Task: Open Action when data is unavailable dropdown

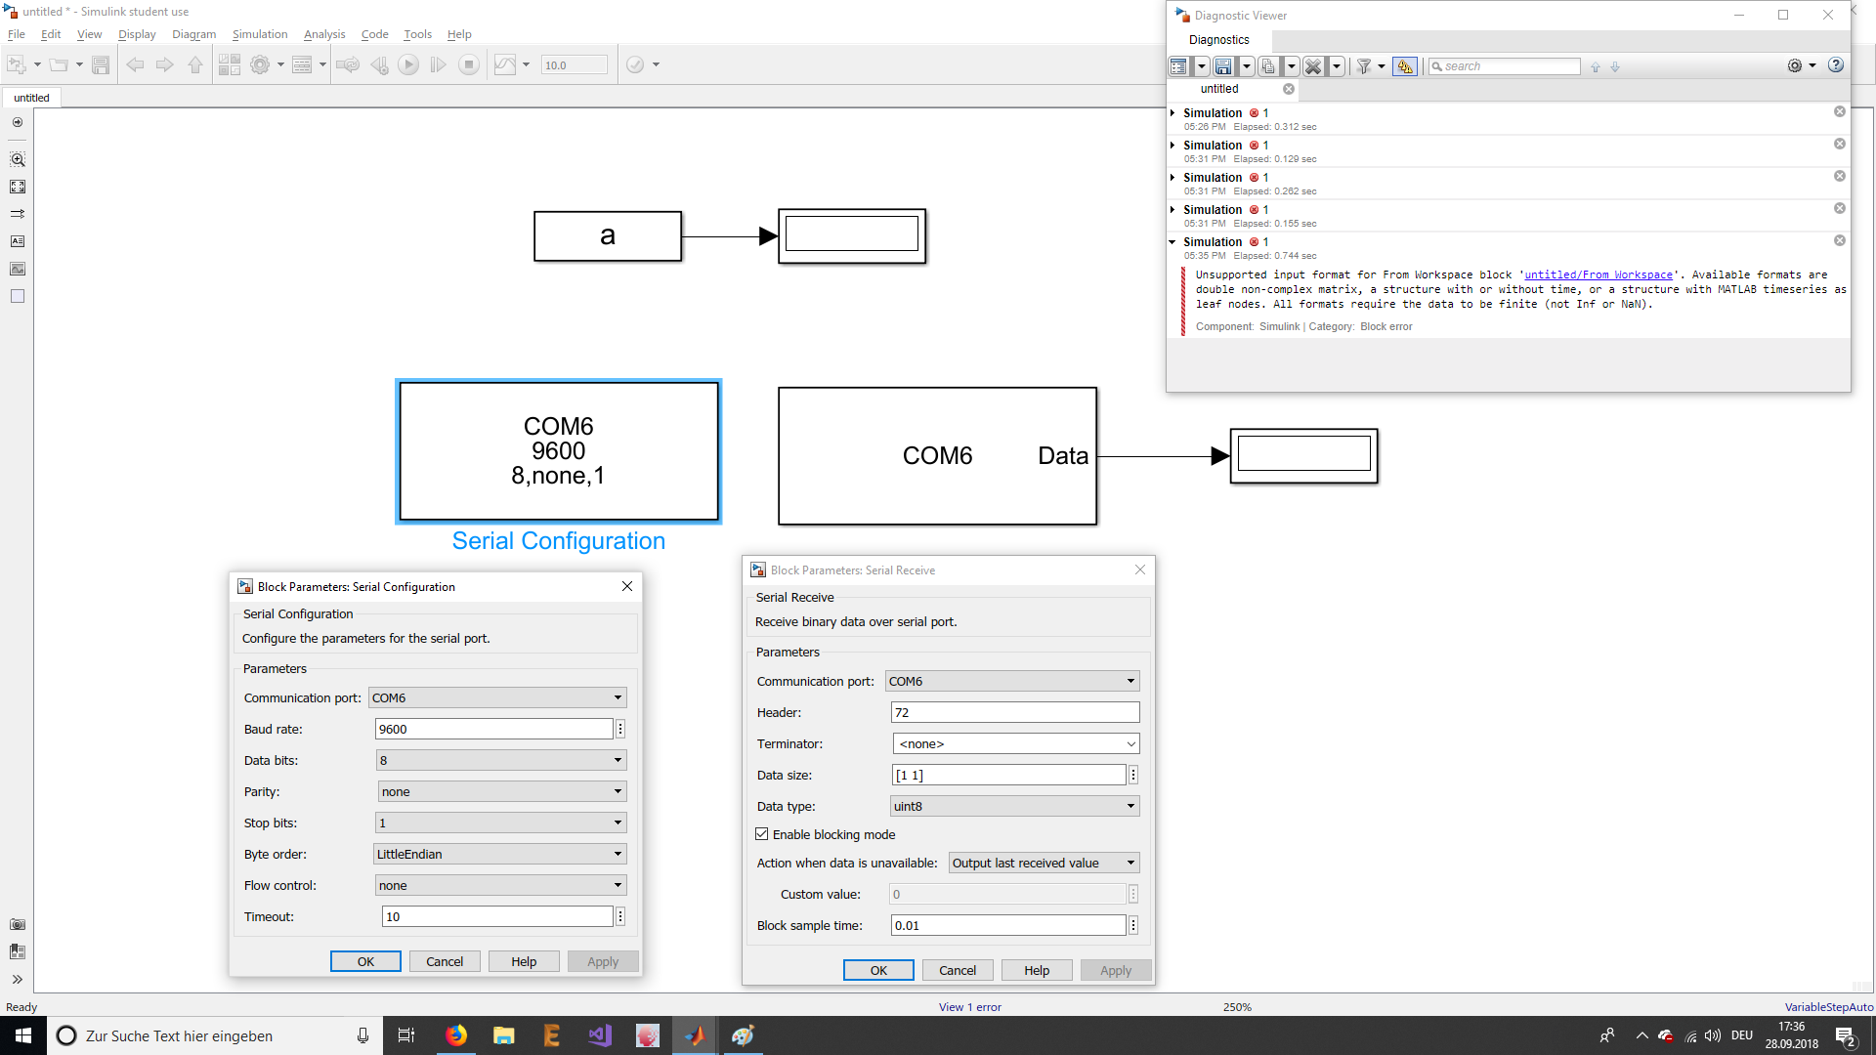Action: coord(1045,863)
